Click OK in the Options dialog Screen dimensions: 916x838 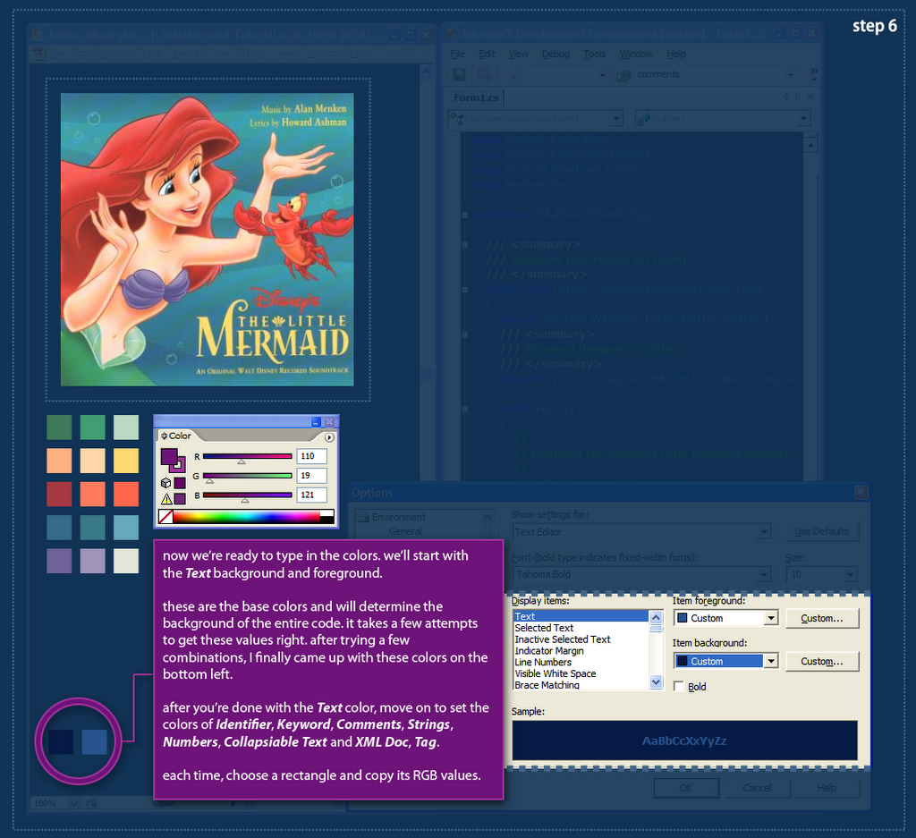[686, 788]
